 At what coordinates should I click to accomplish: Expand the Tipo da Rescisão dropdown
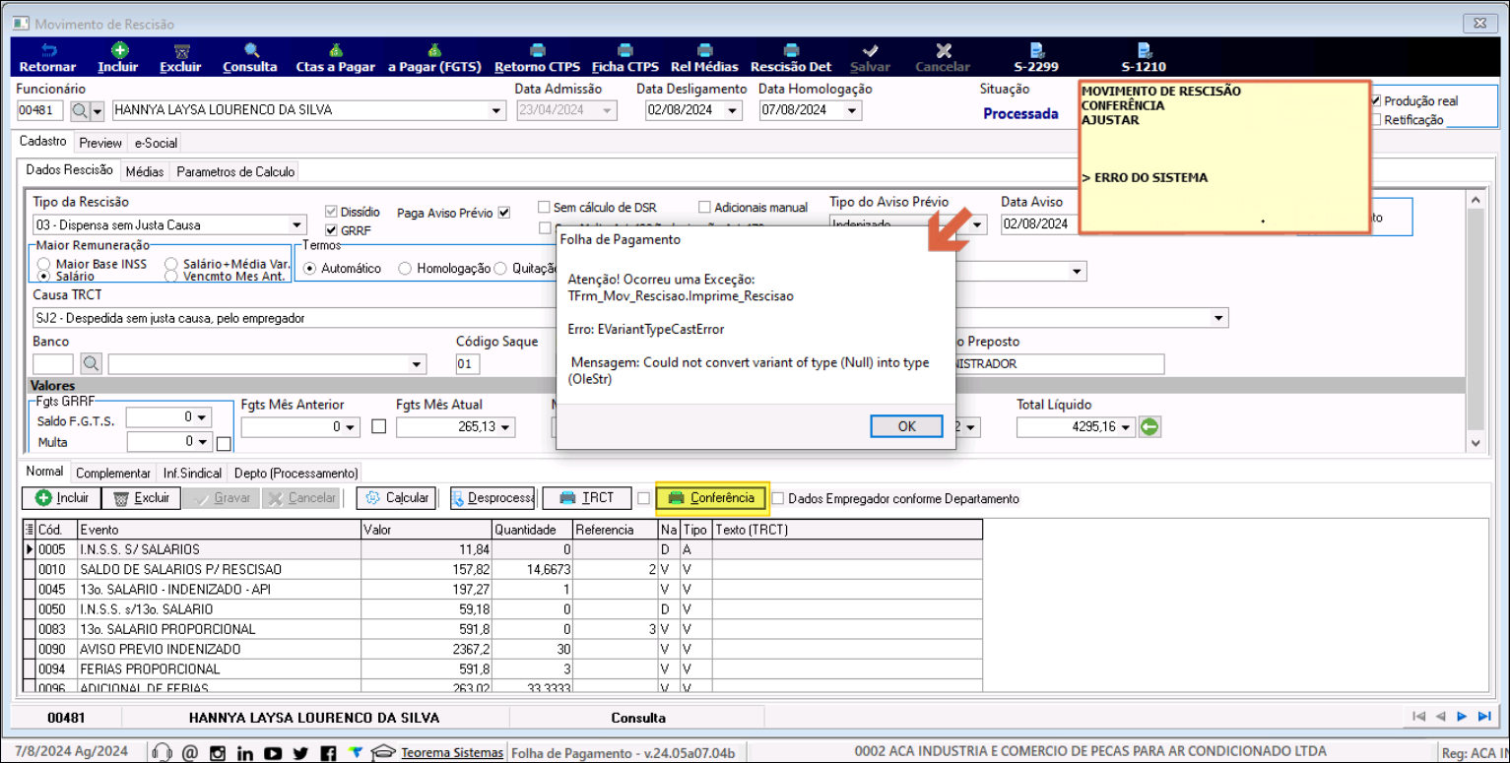297,224
